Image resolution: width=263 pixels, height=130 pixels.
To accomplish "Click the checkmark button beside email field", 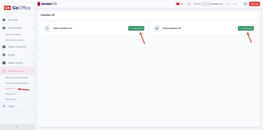I will (x=245, y=4).
